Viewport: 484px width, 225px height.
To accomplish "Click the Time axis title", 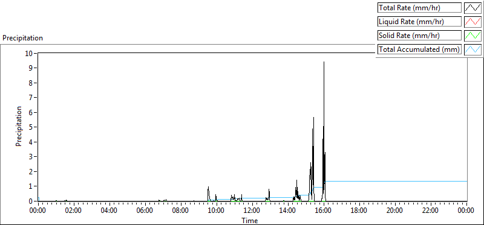I will 250,220.
